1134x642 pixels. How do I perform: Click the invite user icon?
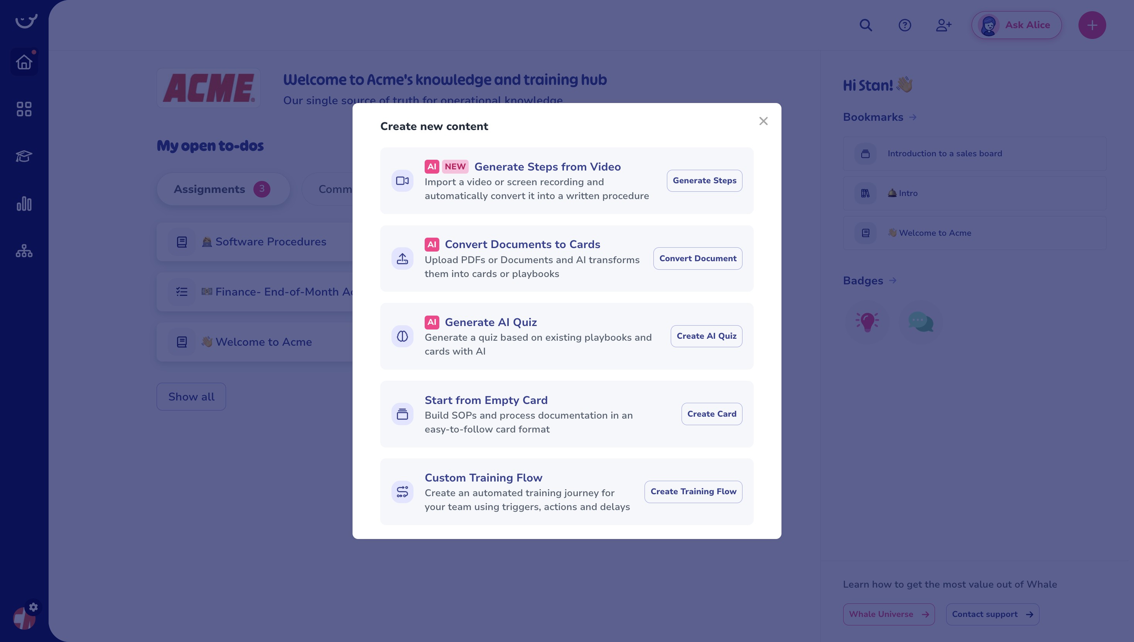click(x=943, y=25)
